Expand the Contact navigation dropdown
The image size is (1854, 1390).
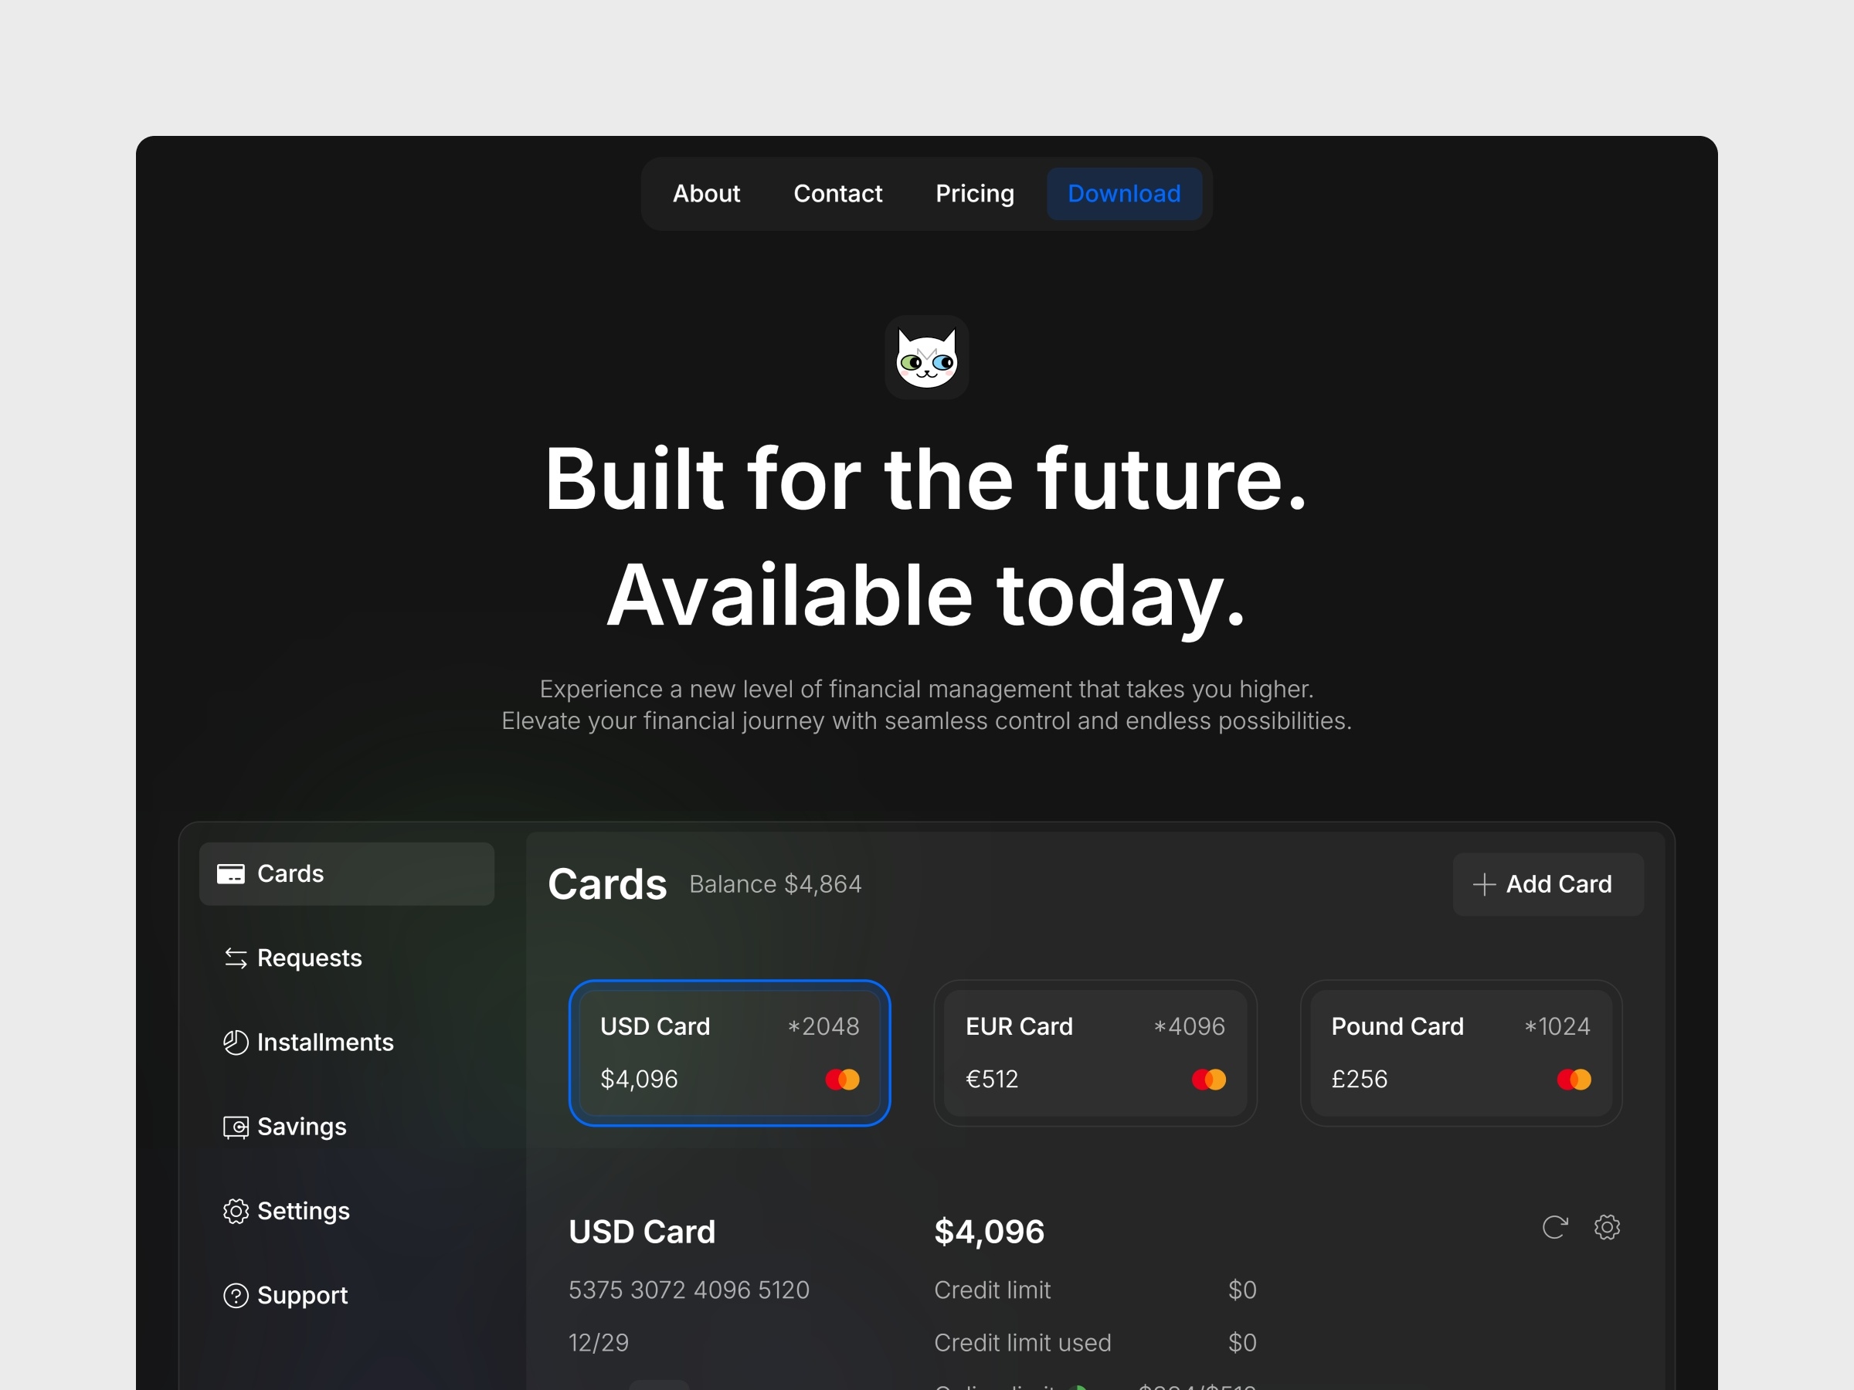click(838, 193)
